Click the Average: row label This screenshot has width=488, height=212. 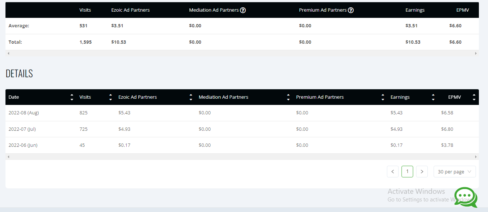[x=19, y=26]
